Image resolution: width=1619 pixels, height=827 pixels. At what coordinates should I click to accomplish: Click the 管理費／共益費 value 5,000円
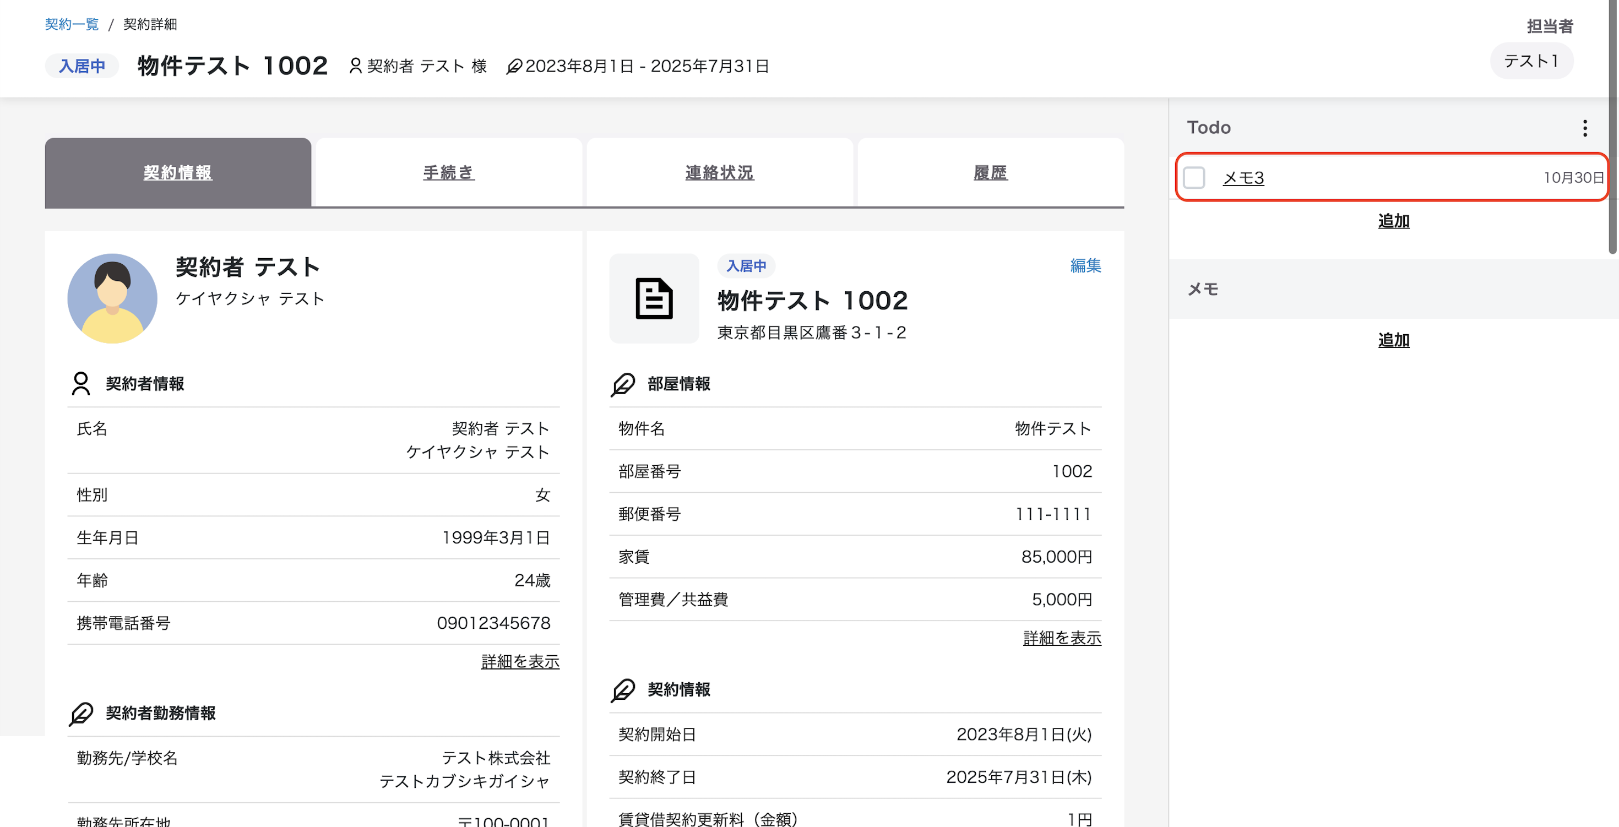[x=1062, y=600]
